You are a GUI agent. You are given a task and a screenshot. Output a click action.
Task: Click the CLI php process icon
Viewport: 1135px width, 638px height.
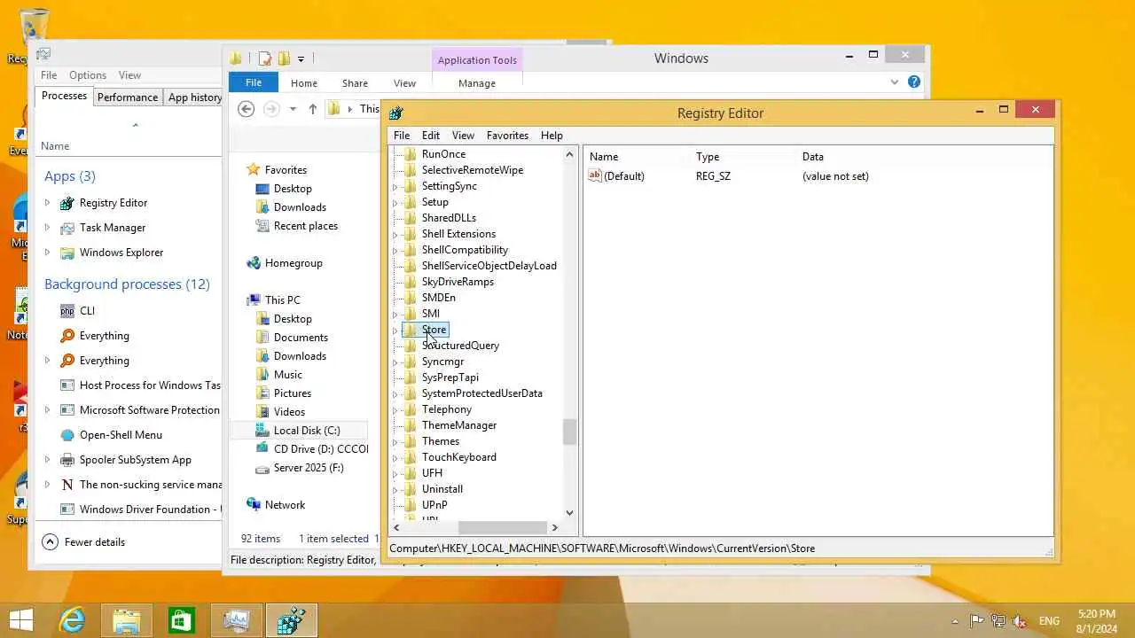(67, 311)
